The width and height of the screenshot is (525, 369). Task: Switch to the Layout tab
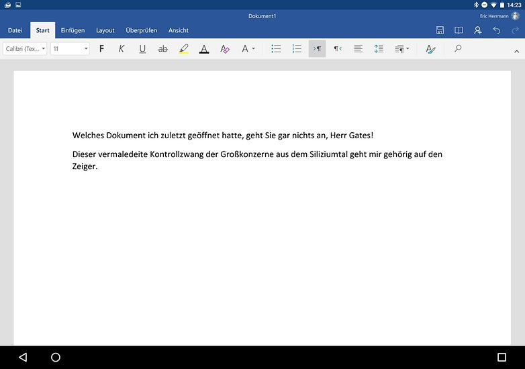105,30
